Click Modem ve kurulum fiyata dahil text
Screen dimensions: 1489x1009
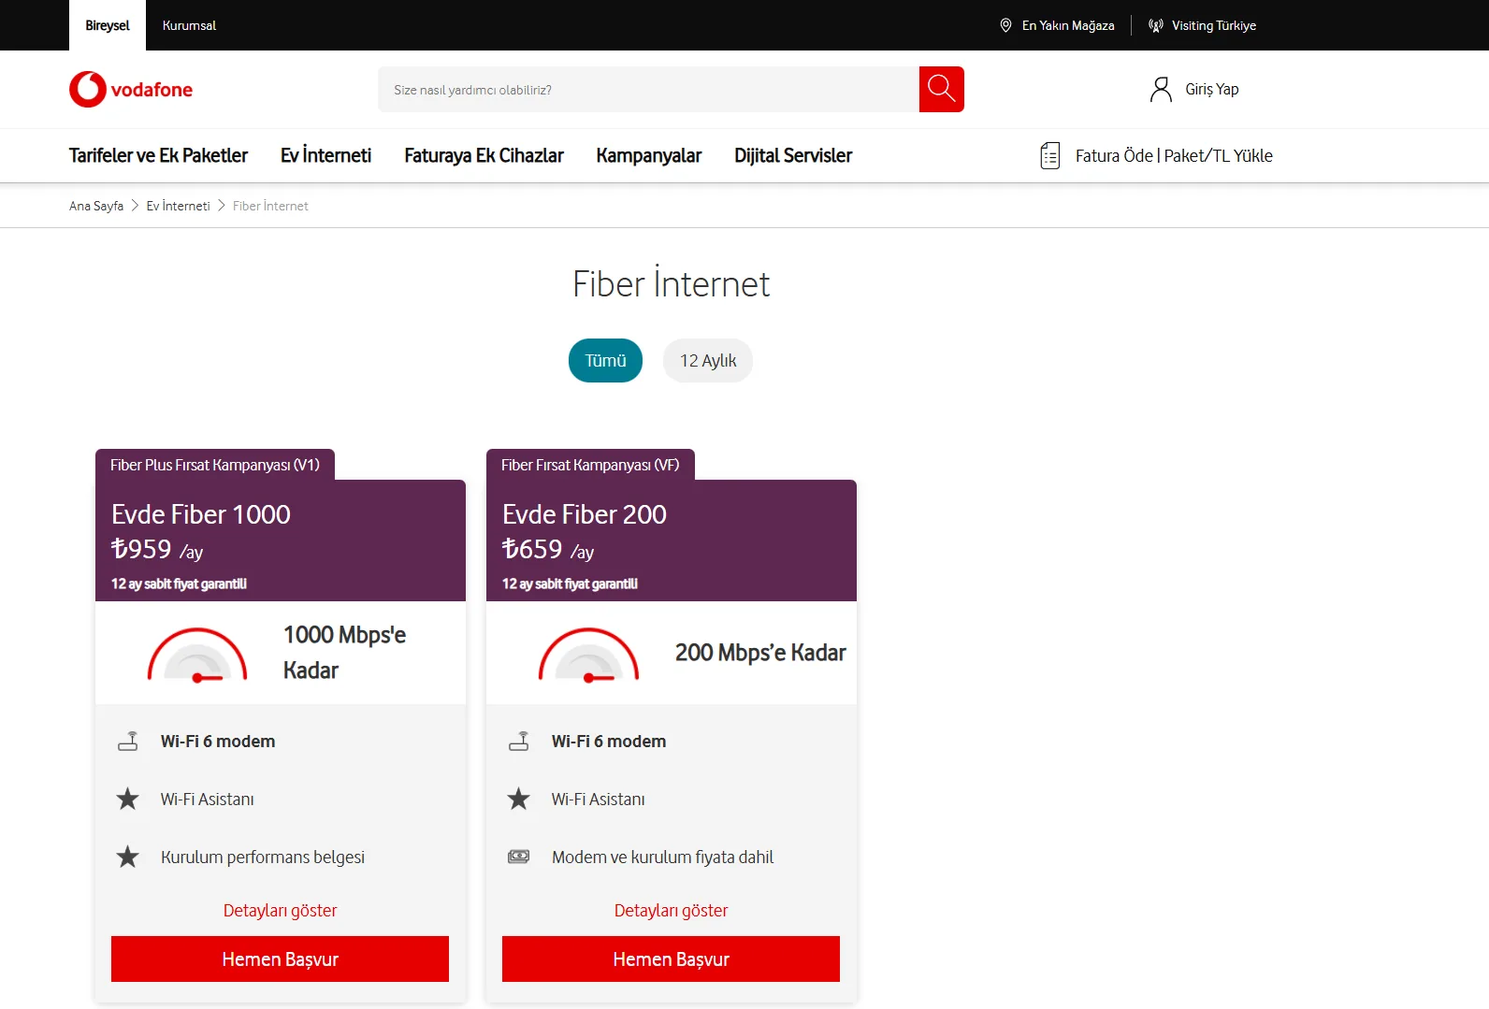663,858
